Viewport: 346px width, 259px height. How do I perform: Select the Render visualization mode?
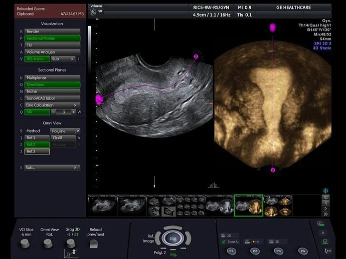click(x=52, y=31)
